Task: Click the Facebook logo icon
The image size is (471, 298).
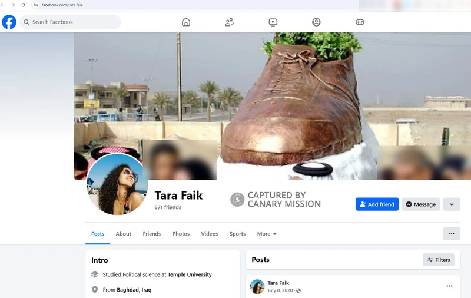Action: click(9, 22)
